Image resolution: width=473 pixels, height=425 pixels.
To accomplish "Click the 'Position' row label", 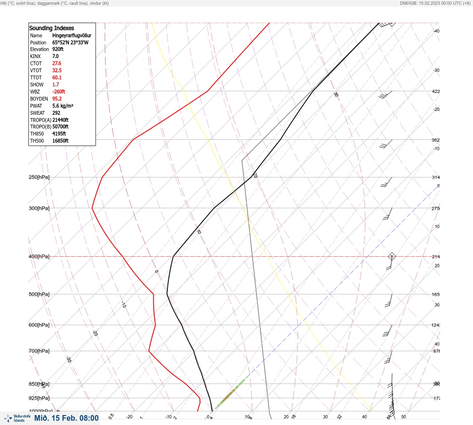I will click(38, 42).
